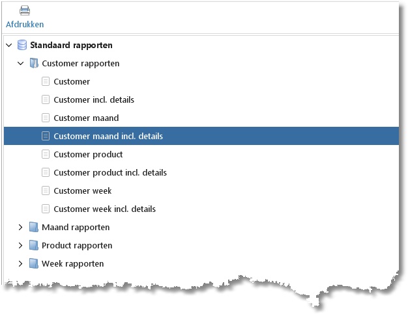Click the document icon beside Customer maand
This screenshot has width=408, height=316.
[46, 118]
